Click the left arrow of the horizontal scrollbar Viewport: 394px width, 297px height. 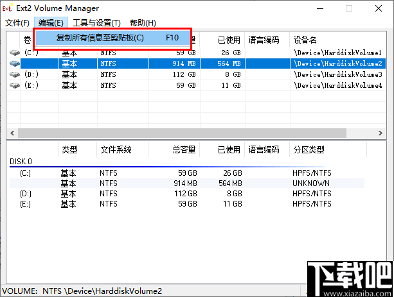12,133
